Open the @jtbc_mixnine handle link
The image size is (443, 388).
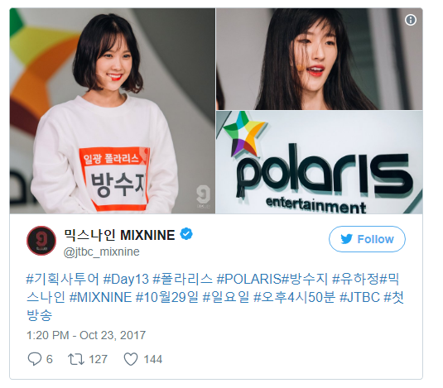click(x=101, y=251)
